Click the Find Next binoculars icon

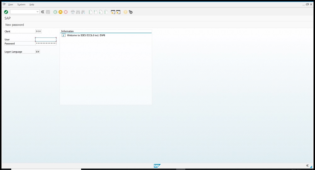pos(83,12)
